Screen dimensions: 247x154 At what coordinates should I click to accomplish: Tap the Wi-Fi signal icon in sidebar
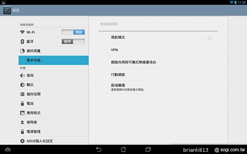click(x=22, y=32)
